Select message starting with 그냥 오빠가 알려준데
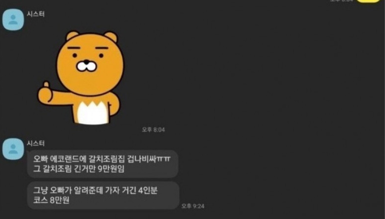Viewport: 385px width, 219px height. click(103, 195)
